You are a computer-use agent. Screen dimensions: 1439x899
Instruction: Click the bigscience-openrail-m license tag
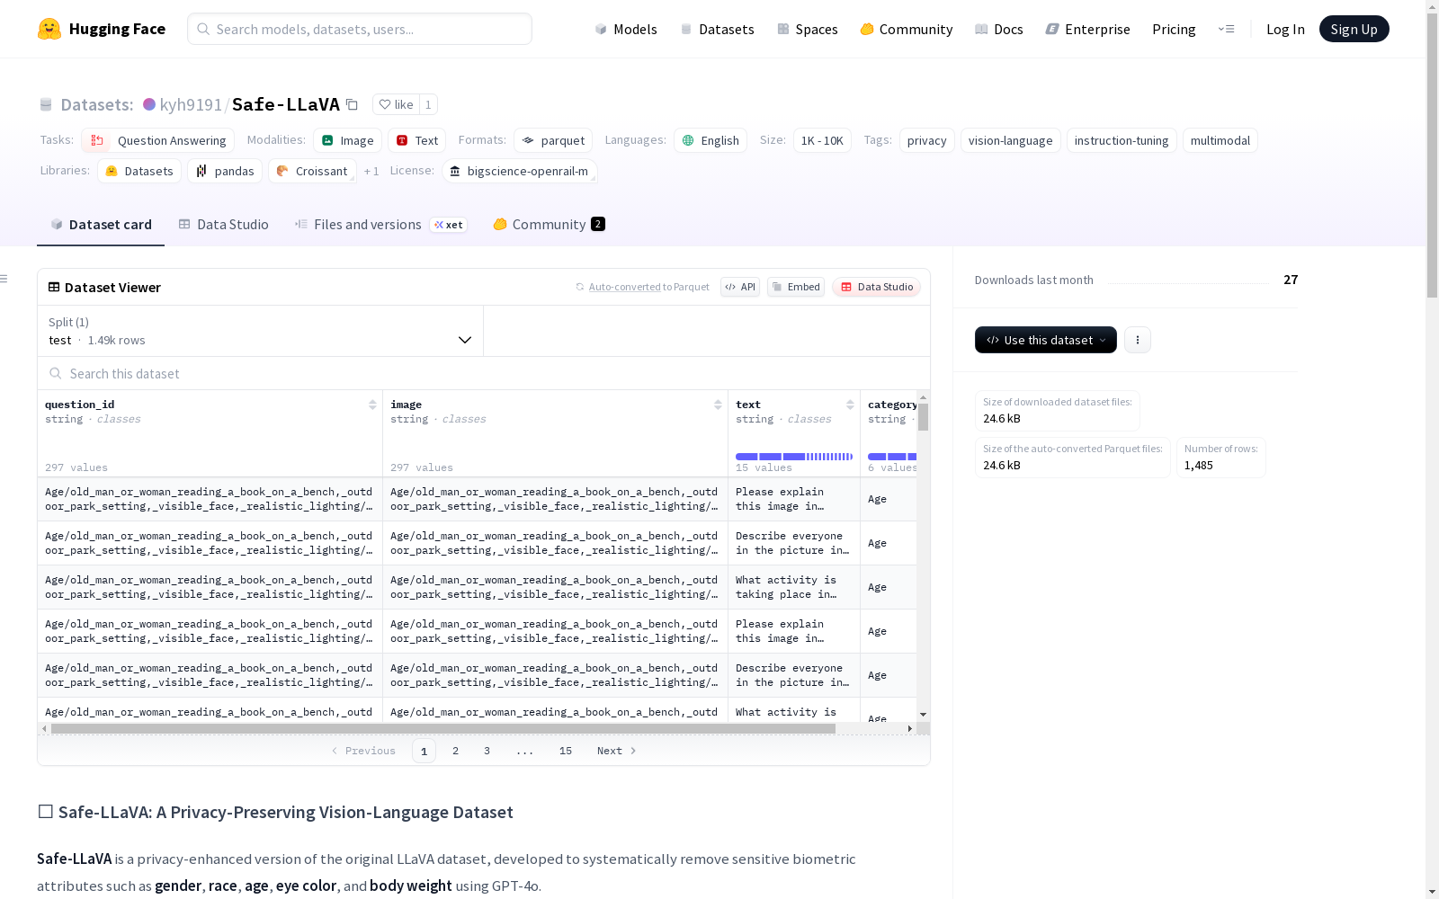click(520, 171)
